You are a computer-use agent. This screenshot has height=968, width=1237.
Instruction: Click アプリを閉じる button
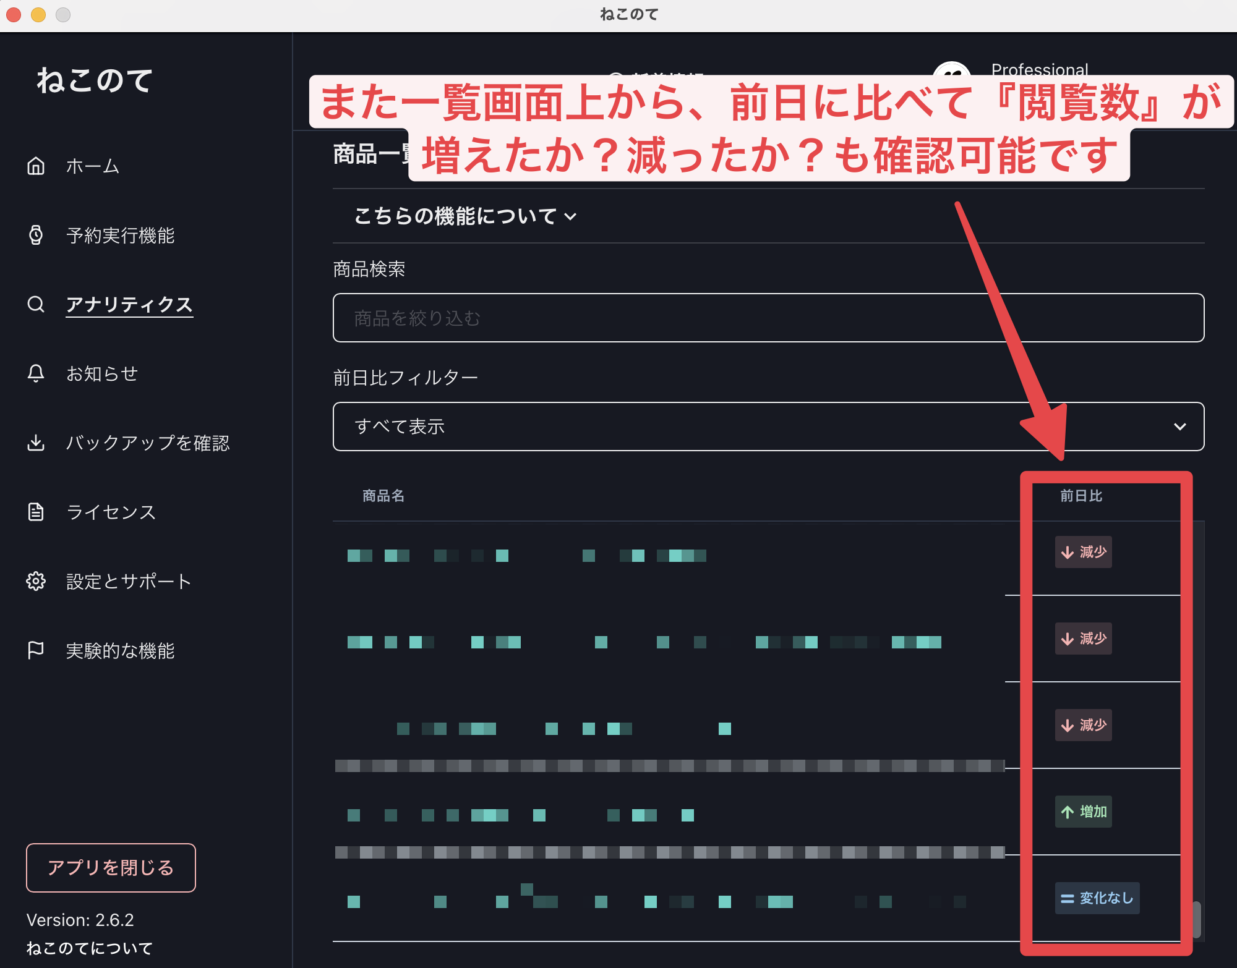(x=111, y=867)
